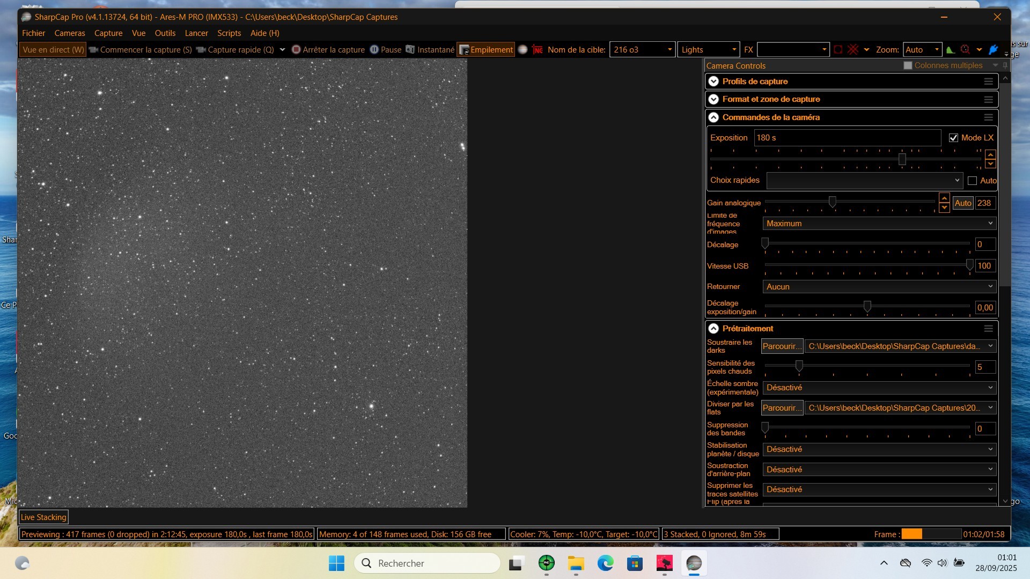Click the planet icon next to Empilement

click(x=523, y=50)
